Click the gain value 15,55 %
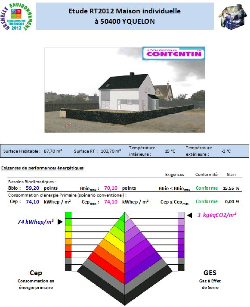Image resolution: width=250 pixels, height=307 pixels. point(231,188)
